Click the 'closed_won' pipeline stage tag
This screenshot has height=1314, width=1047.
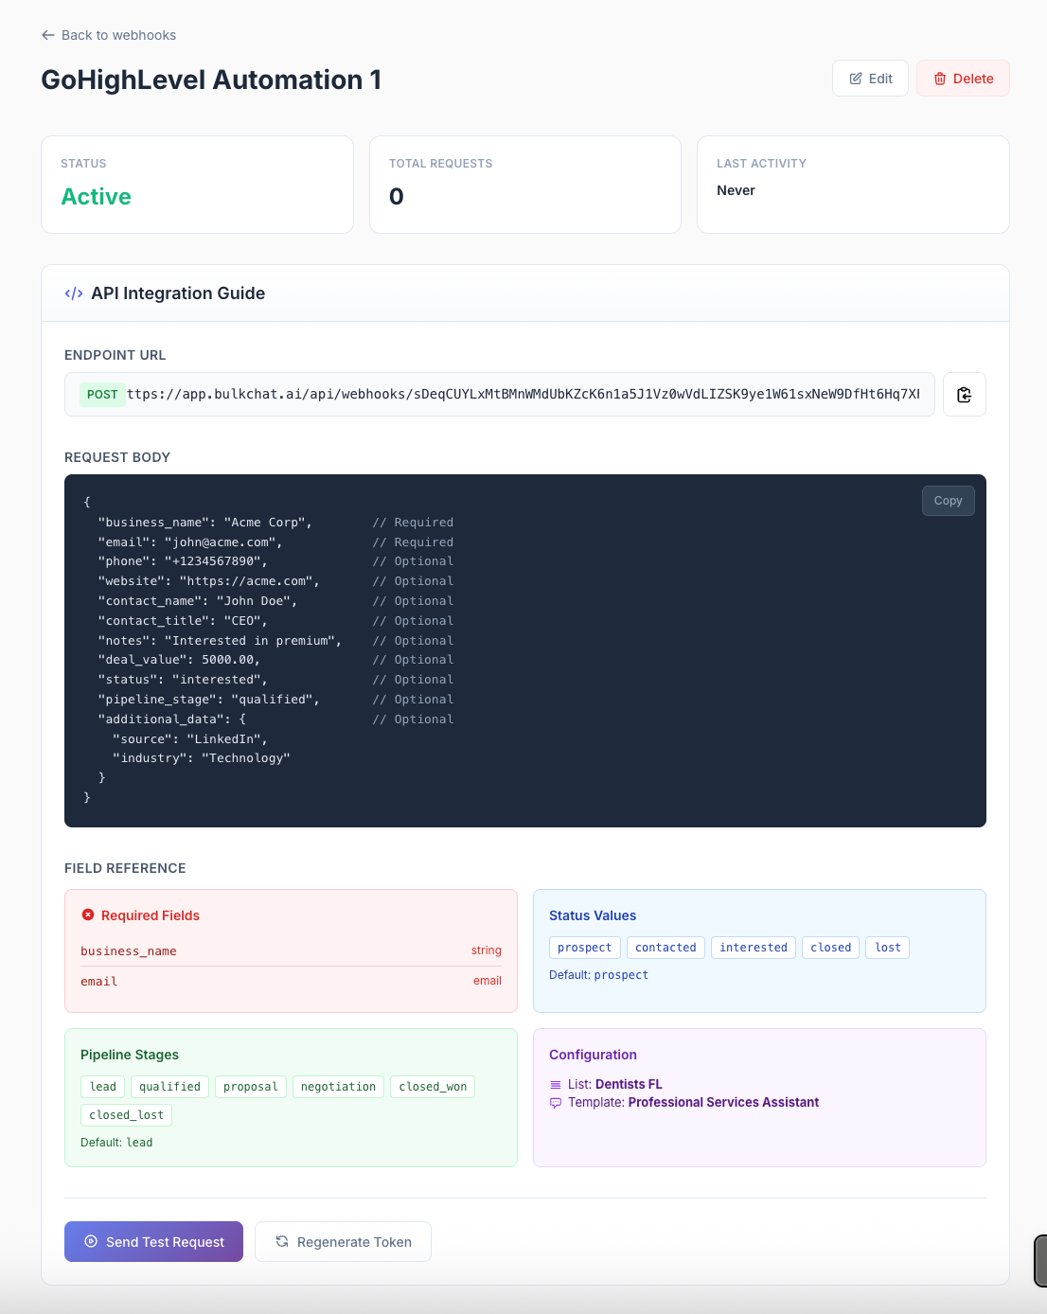click(x=433, y=1087)
